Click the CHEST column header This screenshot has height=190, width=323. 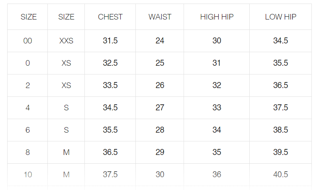(x=110, y=17)
